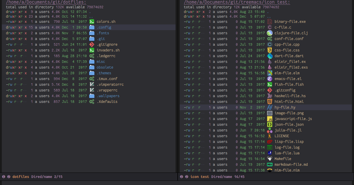The height and width of the screenshot is (185, 354).
Task: Select the hy-file.hy entry in right pane
Action: (285, 107)
